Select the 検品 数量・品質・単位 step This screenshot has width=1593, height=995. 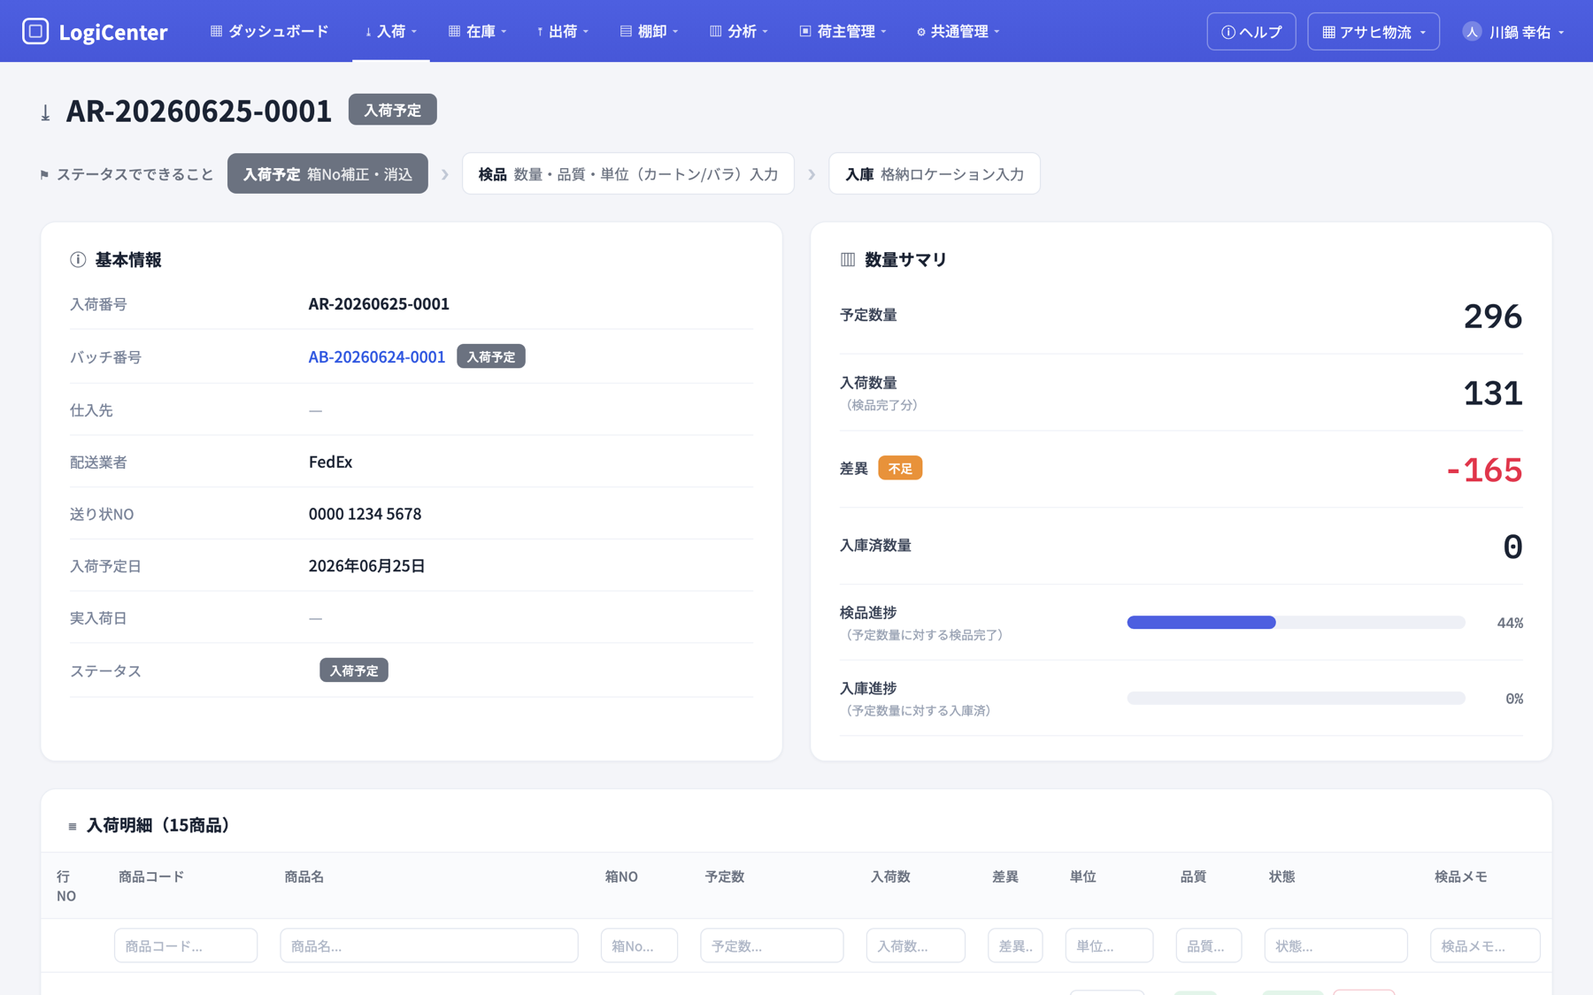[628, 174]
